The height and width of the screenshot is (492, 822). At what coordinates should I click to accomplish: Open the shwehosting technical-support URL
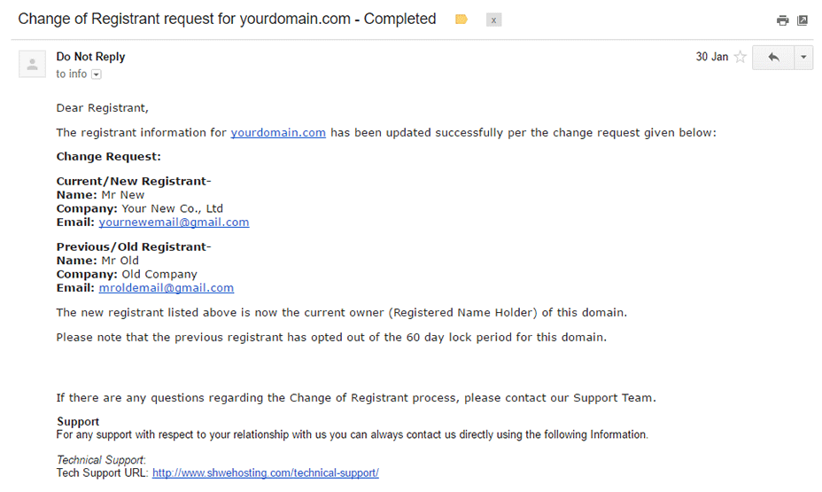[265, 473]
